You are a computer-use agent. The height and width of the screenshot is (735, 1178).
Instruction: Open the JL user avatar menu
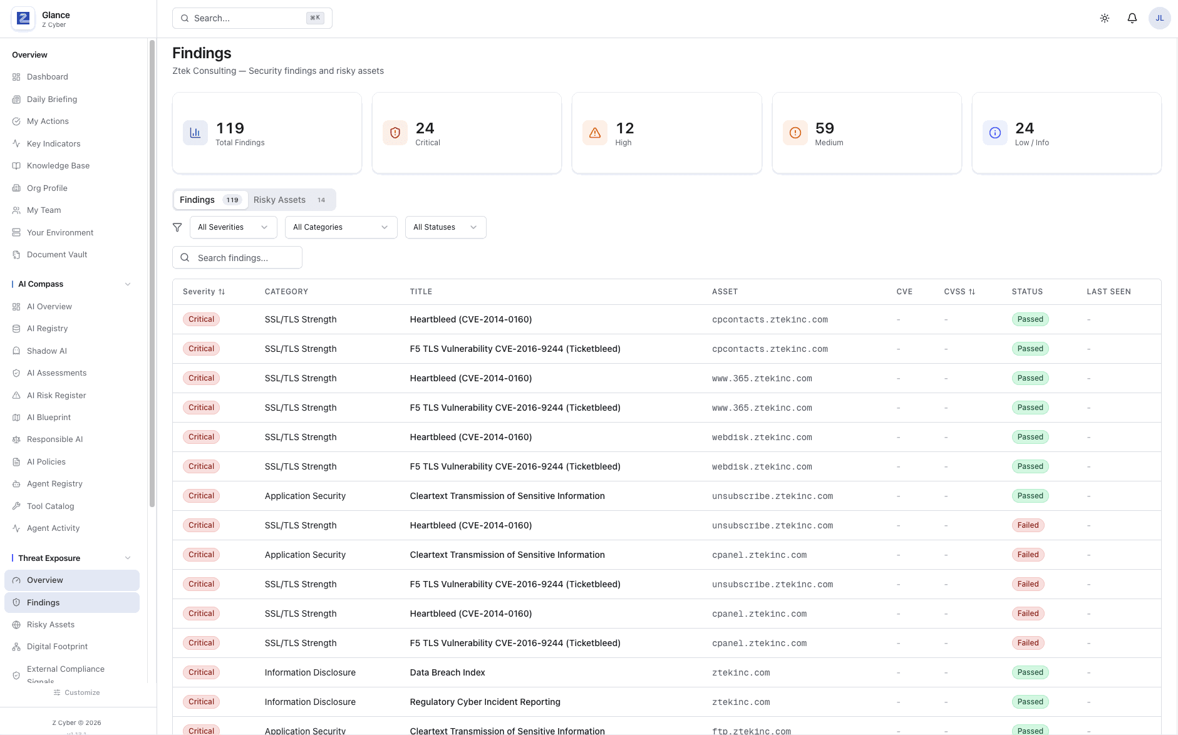click(x=1160, y=18)
